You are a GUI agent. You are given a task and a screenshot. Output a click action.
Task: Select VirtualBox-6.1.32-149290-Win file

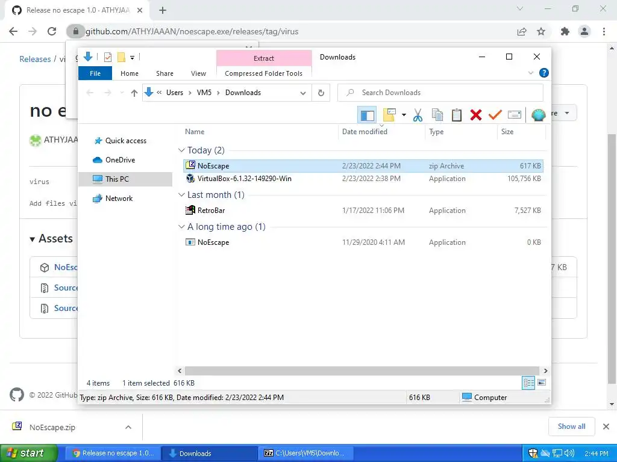(363, 178)
